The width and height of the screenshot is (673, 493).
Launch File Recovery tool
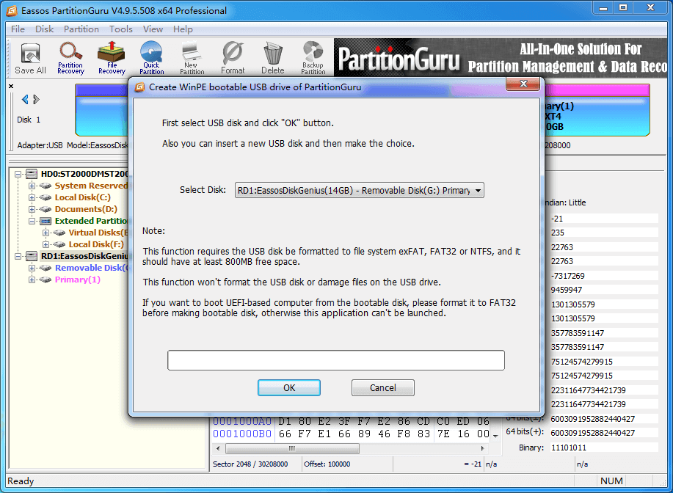coord(112,59)
